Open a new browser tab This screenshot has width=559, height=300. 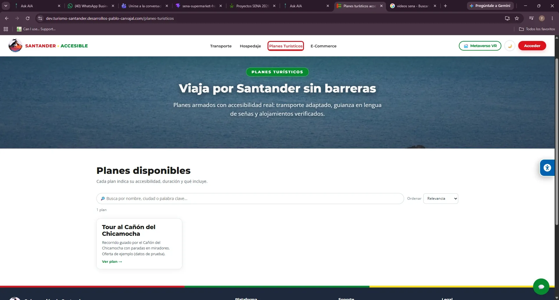[x=445, y=6]
